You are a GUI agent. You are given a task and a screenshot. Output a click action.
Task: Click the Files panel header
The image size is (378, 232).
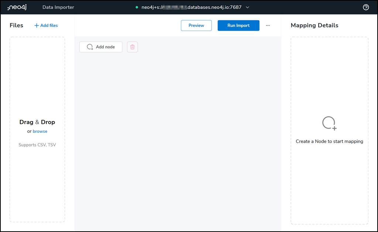(16, 25)
